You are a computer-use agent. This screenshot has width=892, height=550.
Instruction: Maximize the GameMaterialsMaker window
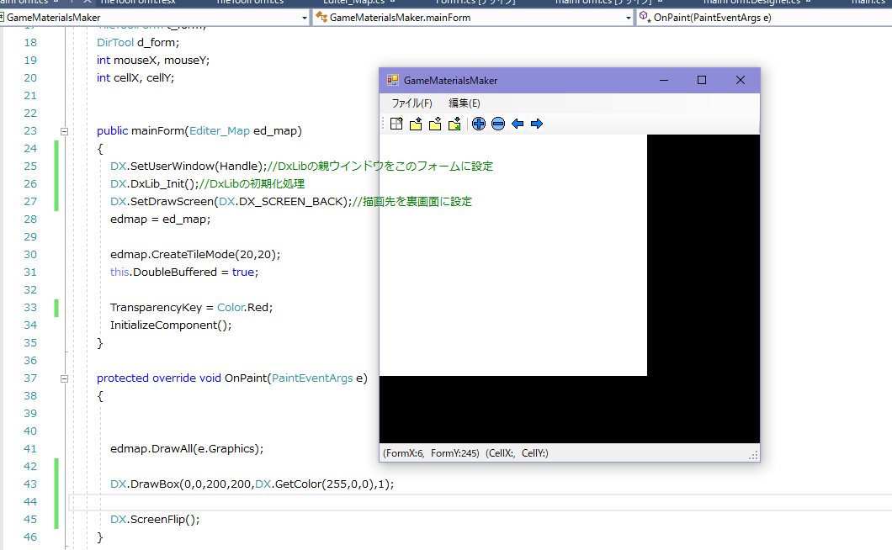pos(702,81)
